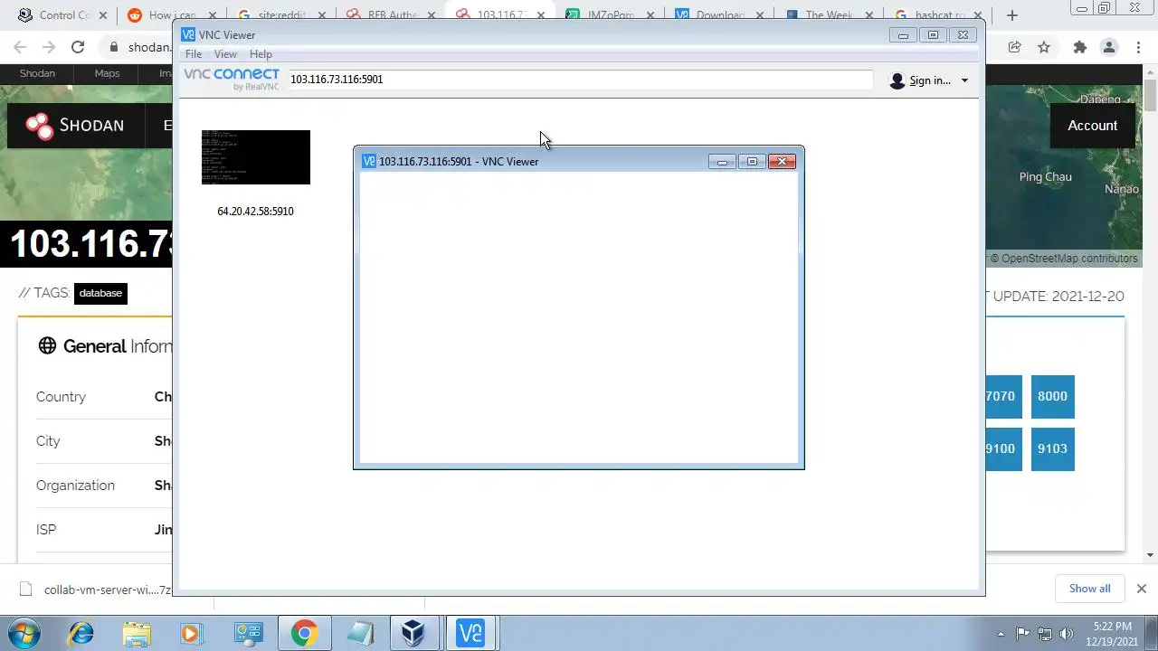Open the Sign in dropdown arrow
The width and height of the screenshot is (1158, 651).
964,80
